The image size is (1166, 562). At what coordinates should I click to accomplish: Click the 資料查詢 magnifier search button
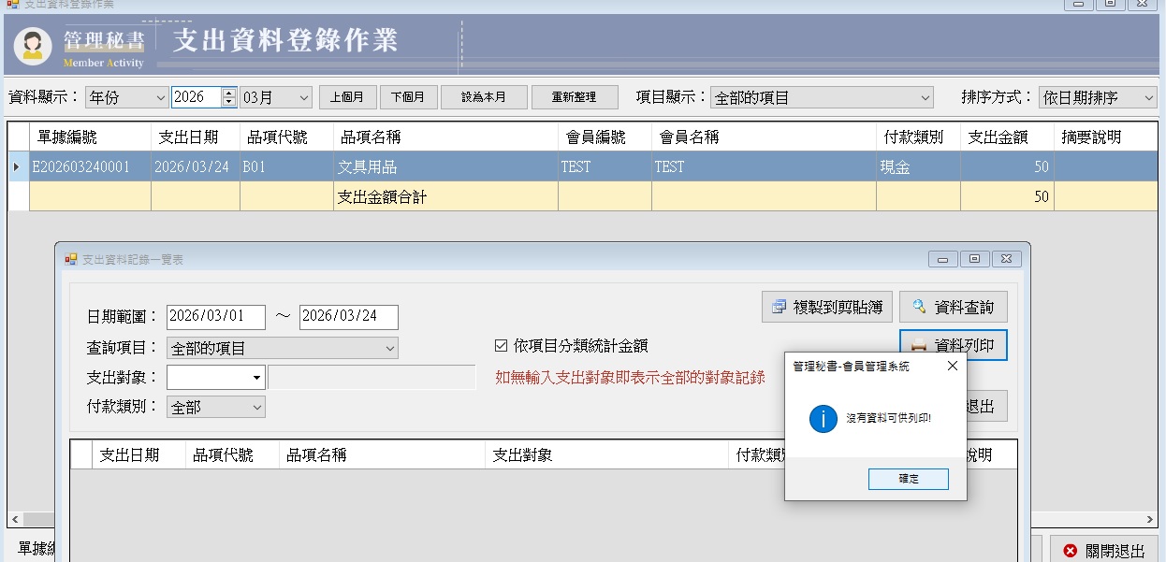click(x=953, y=307)
